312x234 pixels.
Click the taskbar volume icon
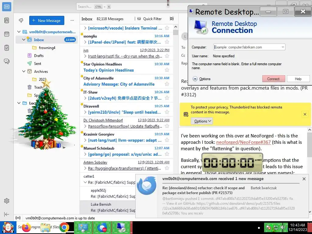(282, 227)
